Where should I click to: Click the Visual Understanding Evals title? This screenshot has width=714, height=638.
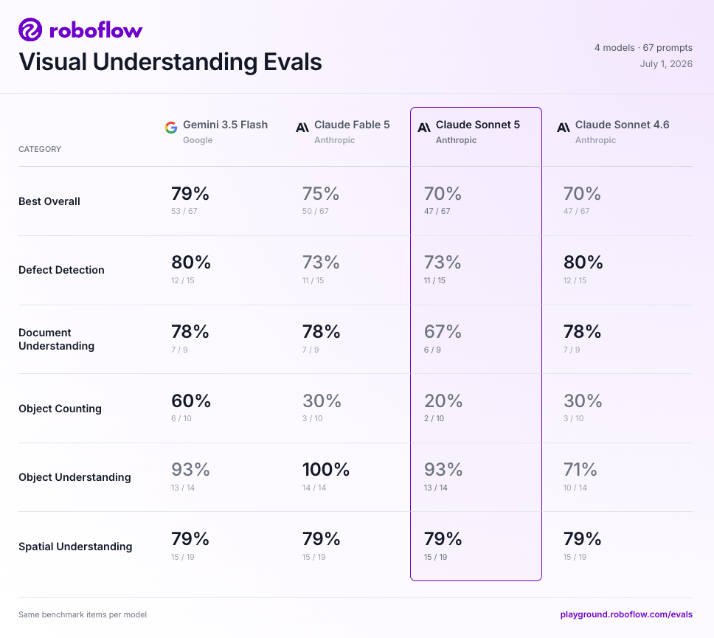[170, 62]
